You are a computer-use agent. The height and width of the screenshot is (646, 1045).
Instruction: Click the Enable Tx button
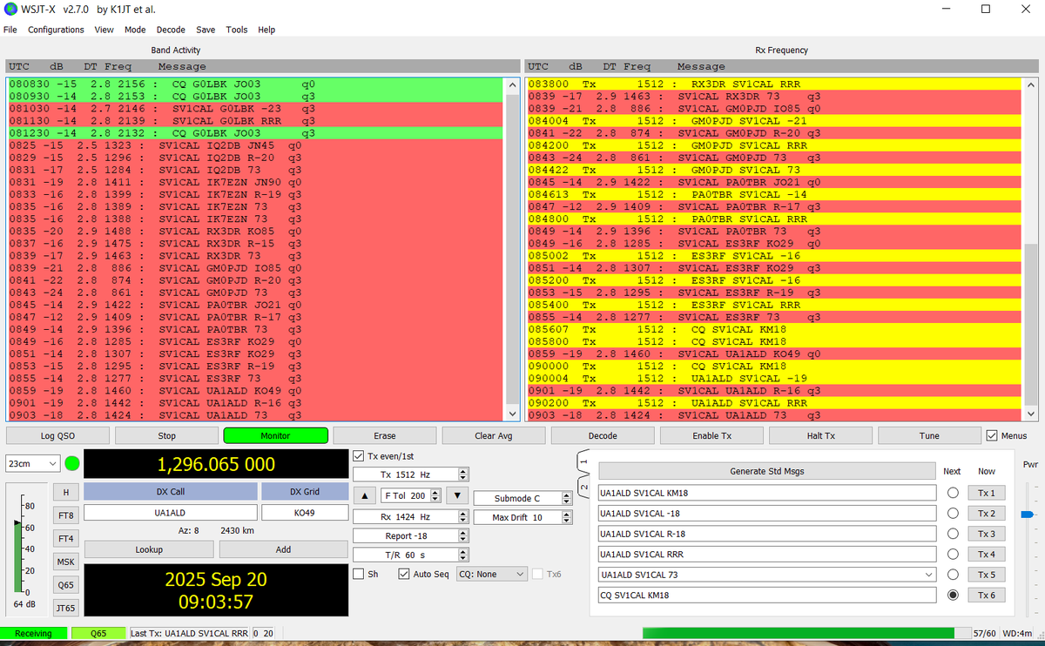coord(711,435)
